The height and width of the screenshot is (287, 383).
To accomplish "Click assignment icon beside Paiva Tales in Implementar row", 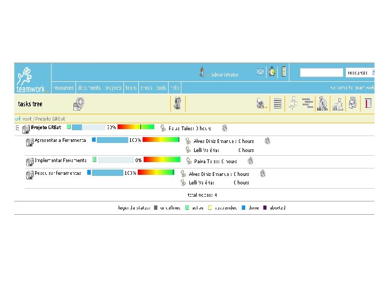I will point(189,161).
